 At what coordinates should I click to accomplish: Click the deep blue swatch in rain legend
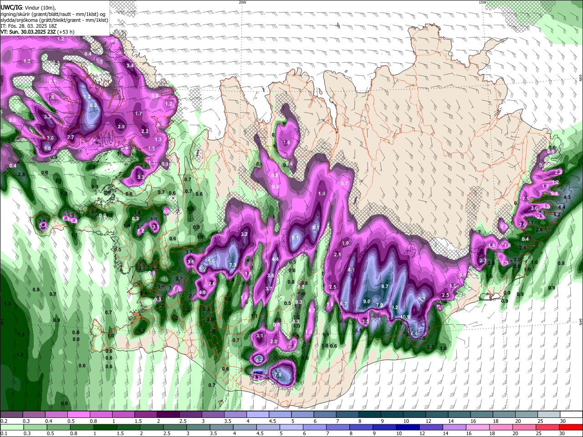pyautogui.click(x=407, y=427)
